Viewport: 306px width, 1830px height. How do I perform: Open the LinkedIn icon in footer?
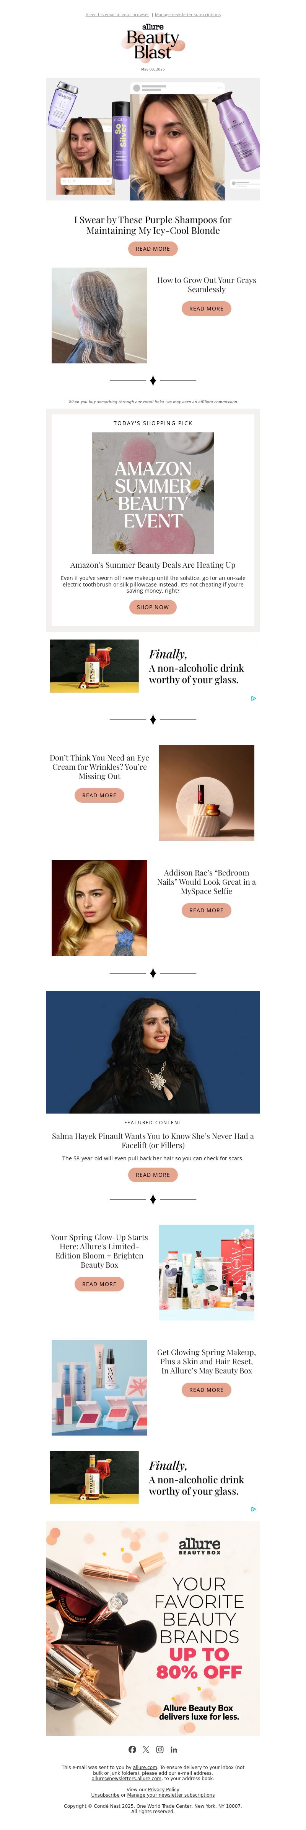(x=174, y=1750)
